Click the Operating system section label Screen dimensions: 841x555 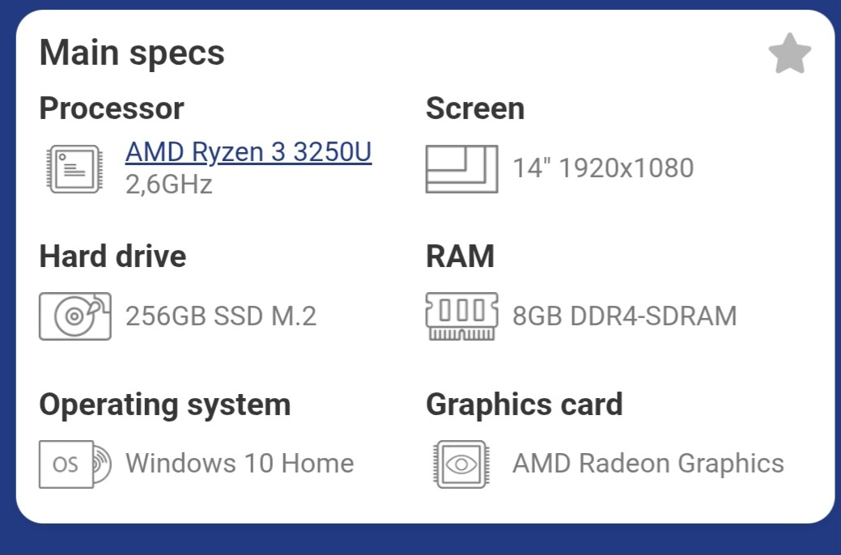[164, 404]
